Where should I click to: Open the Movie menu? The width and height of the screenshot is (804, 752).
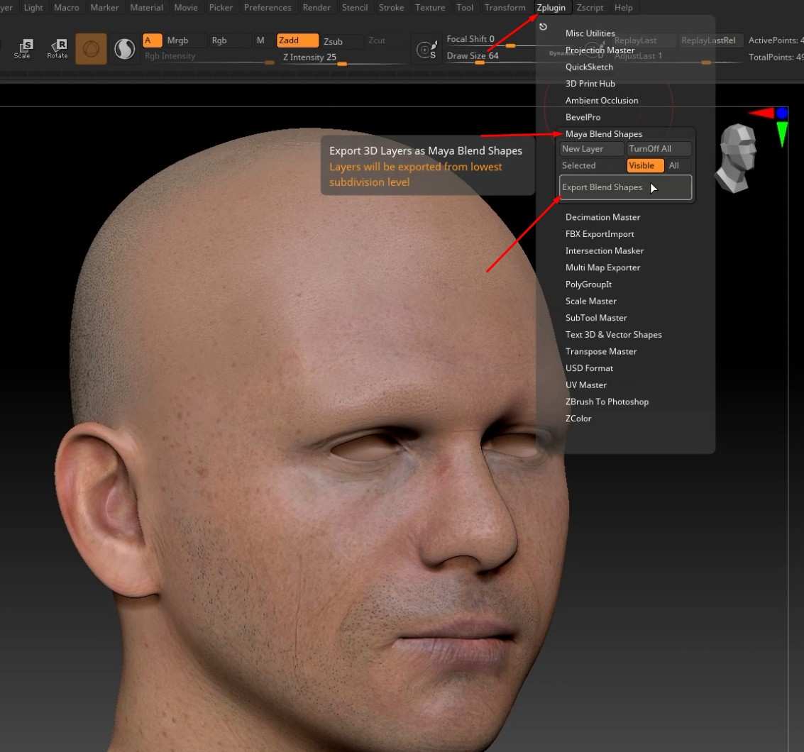[186, 8]
